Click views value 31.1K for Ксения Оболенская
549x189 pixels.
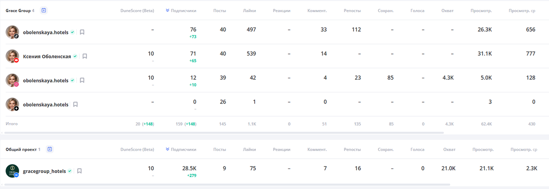point(484,54)
